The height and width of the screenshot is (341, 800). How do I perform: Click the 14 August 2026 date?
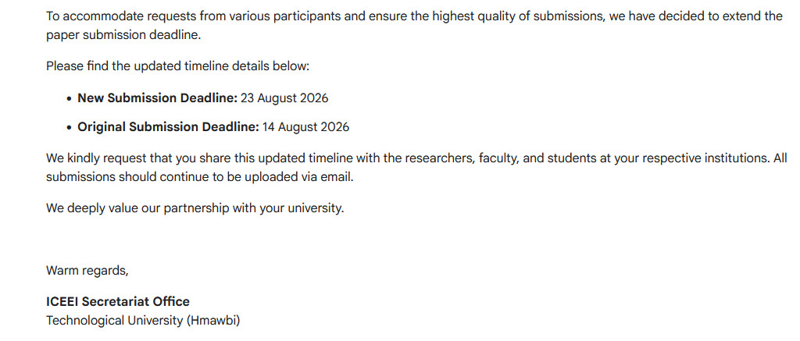point(305,127)
